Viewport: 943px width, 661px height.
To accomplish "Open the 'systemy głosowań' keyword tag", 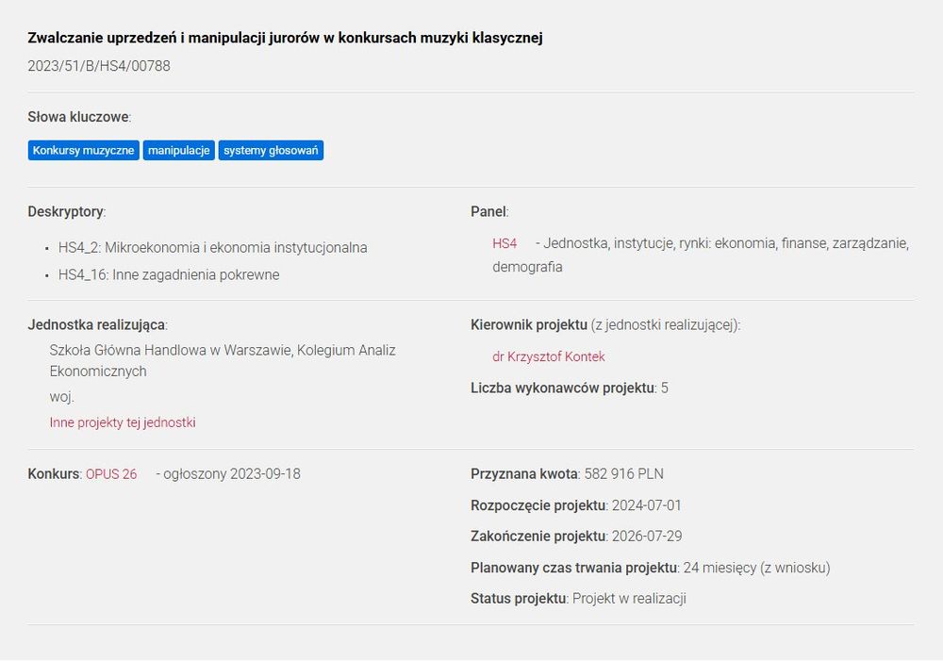I will [271, 150].
